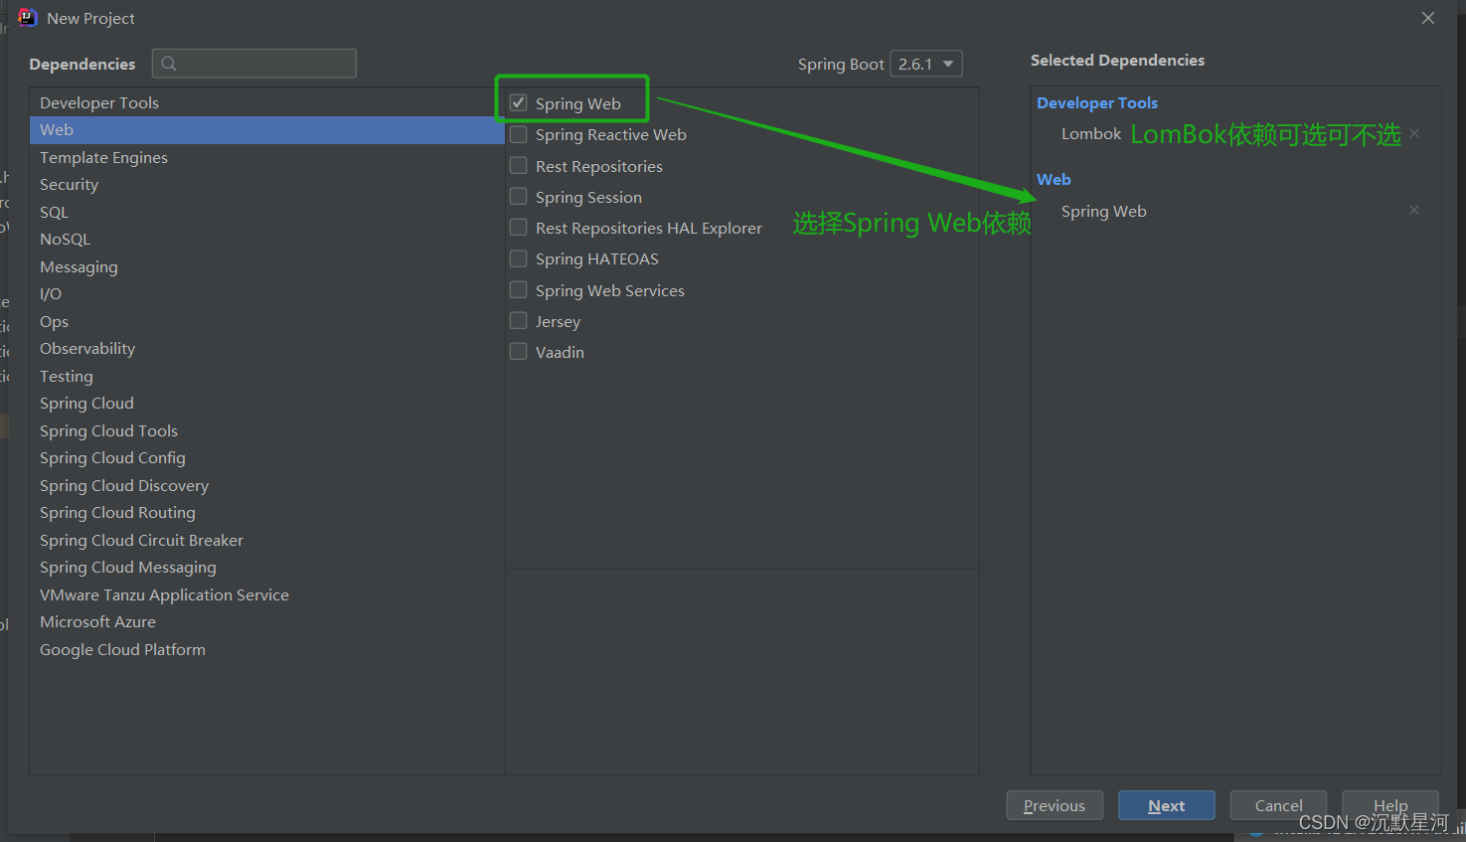Select the NoSQL category
Screen dimensions: 1466x842
pos(267,240)
